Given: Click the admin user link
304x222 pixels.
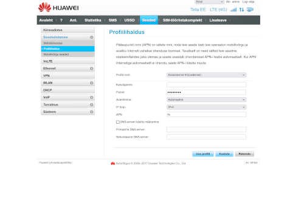Looking at the screenshot, I should point(236,2).
